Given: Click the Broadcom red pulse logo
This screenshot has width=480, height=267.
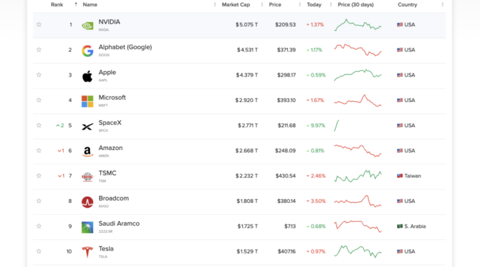Looking at the screenshot, I should point(87,202).
